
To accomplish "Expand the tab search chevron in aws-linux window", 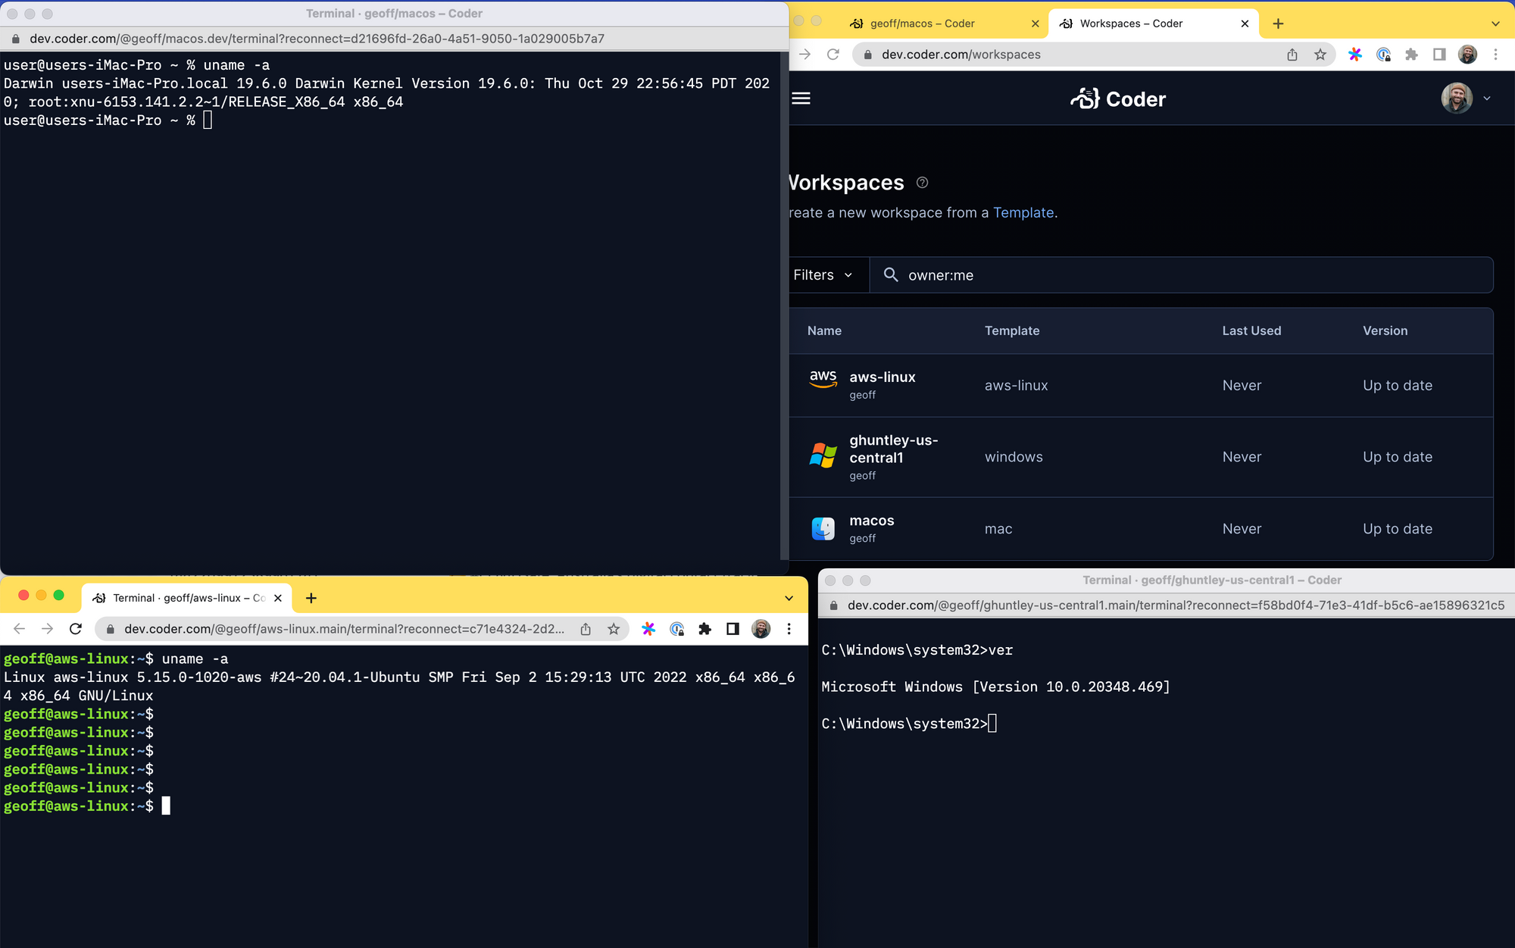I will (789, 598).
